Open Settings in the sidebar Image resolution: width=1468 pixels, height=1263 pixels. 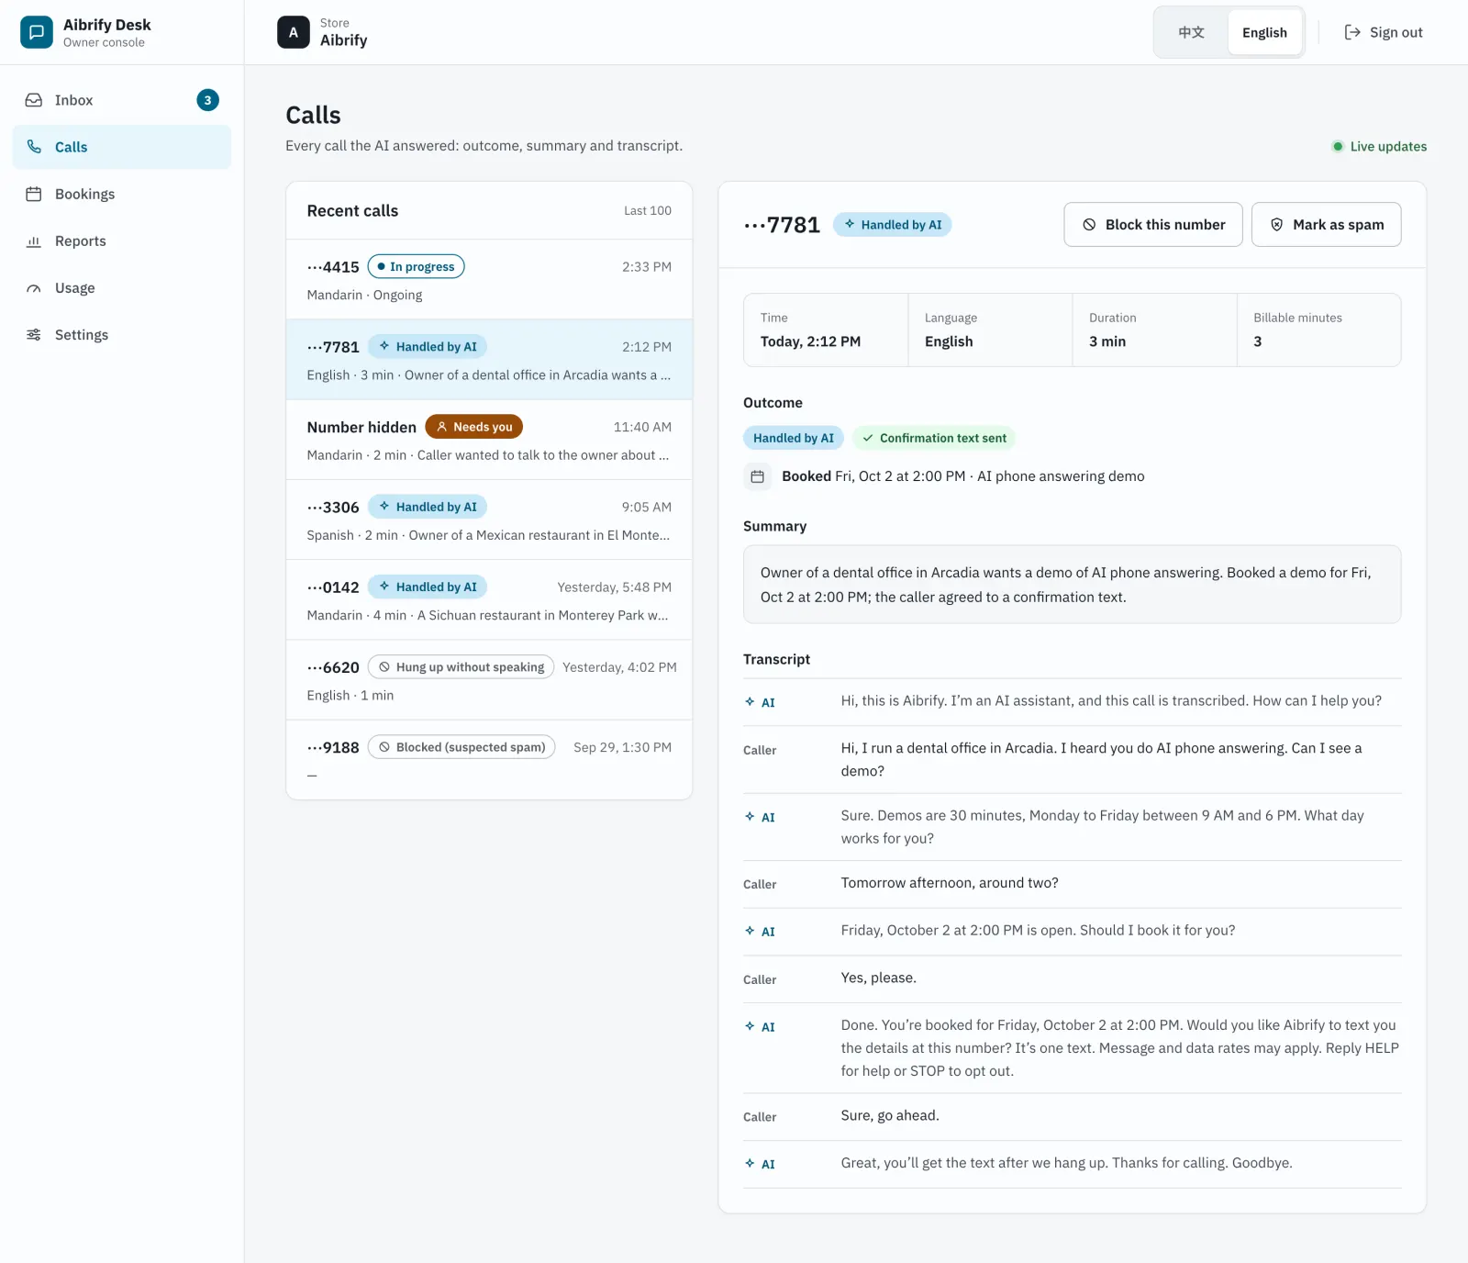122,335
